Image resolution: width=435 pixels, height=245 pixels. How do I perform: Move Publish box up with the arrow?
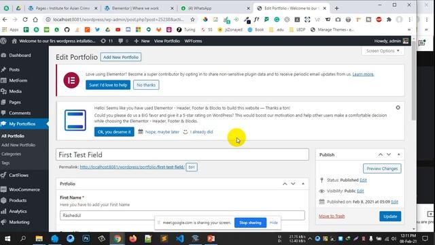point(381,154)
